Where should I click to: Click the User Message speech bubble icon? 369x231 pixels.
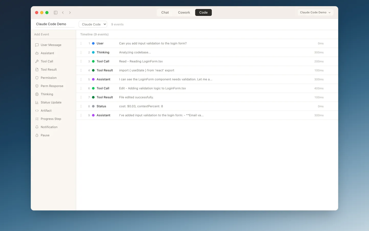pos(37,45)
